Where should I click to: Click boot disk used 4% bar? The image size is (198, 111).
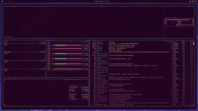tap(68, 69)
